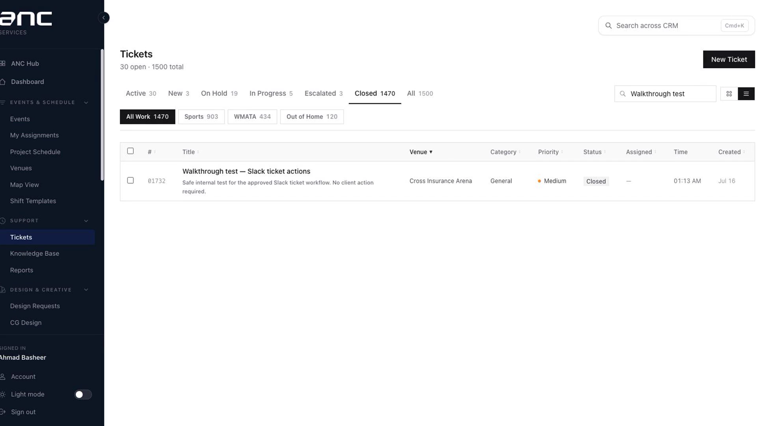Collapse the sidebar with the arrow button
The width and height of the screenshot is (757, 426).
pos(104,18)
